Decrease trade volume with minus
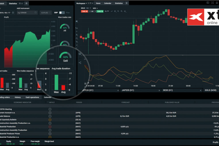Viewport: 219px width, 146px height. pos(89,11)
